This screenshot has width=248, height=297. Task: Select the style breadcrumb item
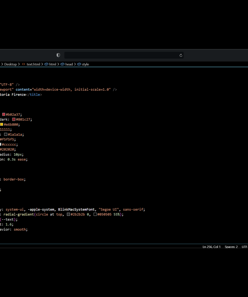pos(86,64)
